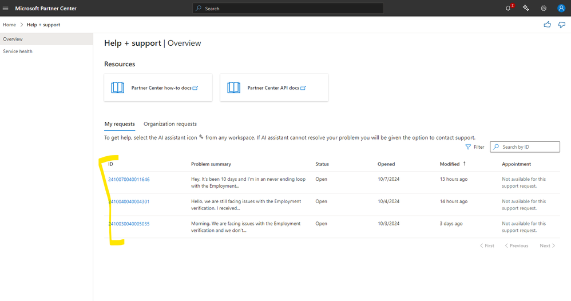Click the Appointment column header
This screenshot has width=571, height=301.
coord(517,164)
